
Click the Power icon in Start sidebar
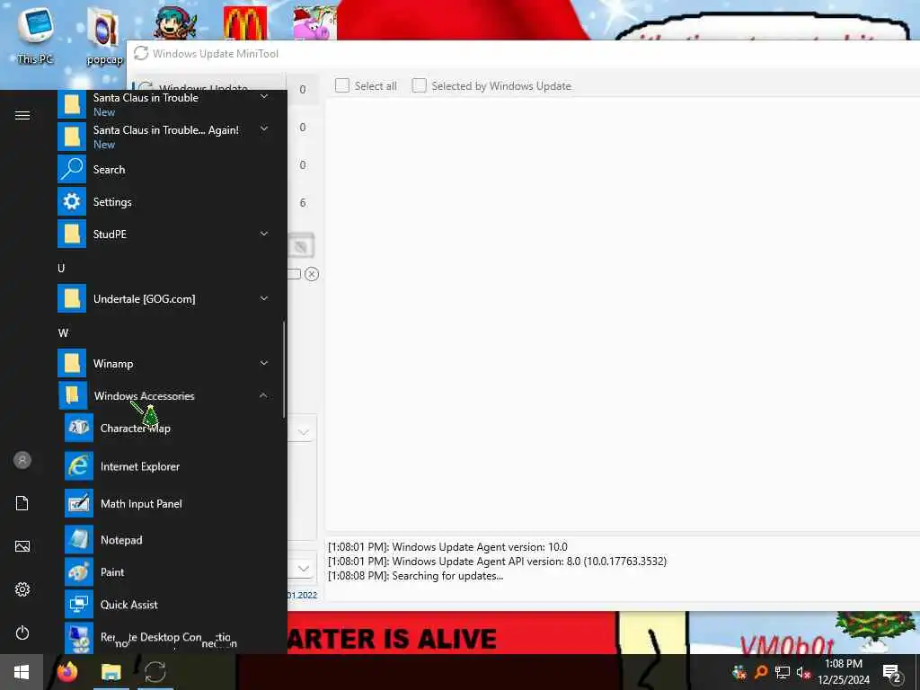tap(22, 632)
